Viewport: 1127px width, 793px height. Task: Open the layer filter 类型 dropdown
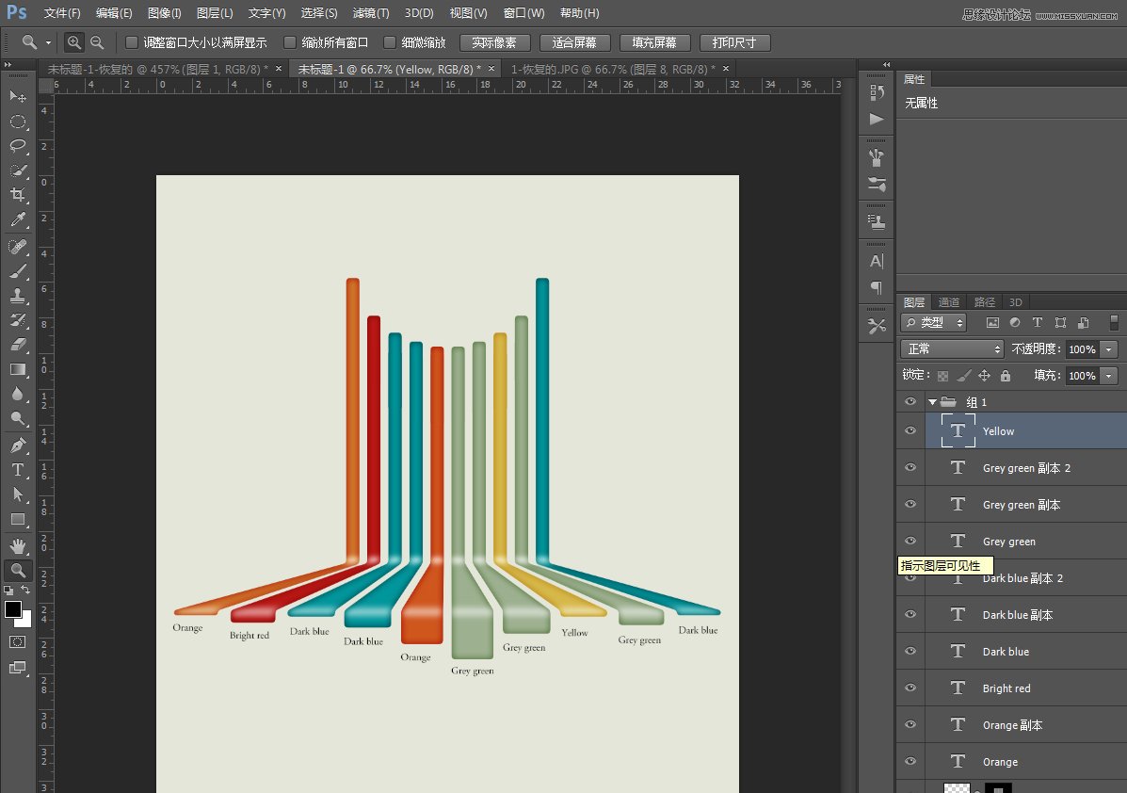[934, 323]
